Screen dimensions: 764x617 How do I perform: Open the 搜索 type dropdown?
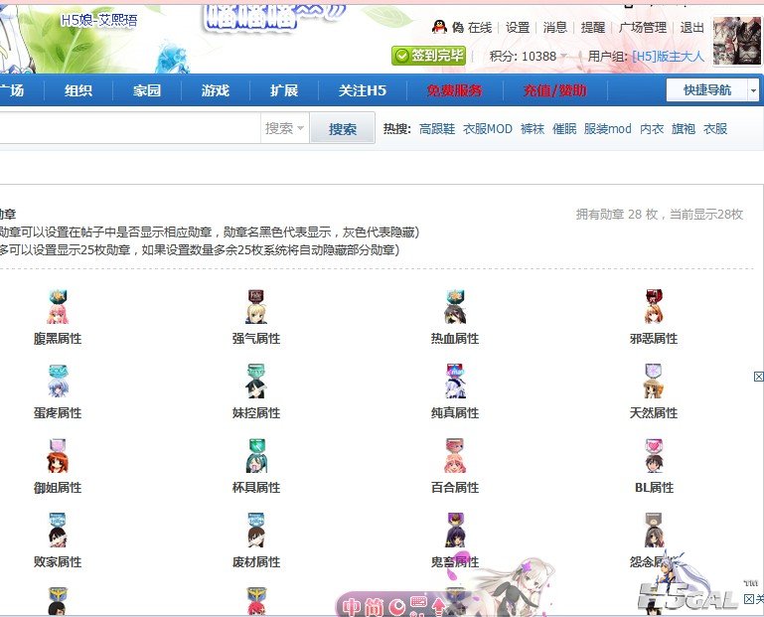(x=285, y=128)
